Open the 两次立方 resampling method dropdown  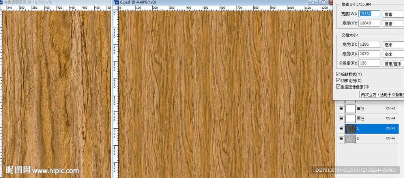coord(382,95)
